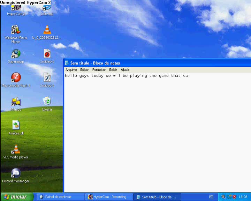
Task: Select the Untitled-1 Flash file icon
Action: [47, 54]
